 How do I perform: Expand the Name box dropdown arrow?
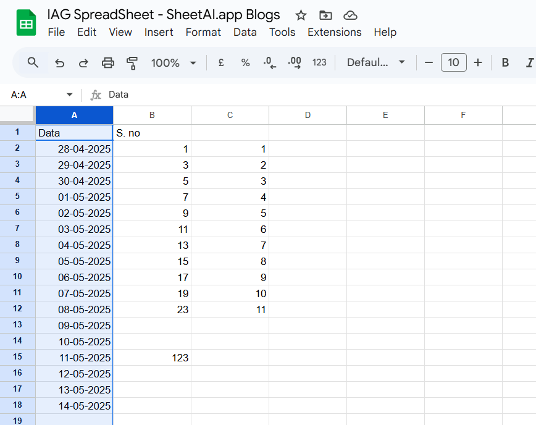(x=69, y=95)
